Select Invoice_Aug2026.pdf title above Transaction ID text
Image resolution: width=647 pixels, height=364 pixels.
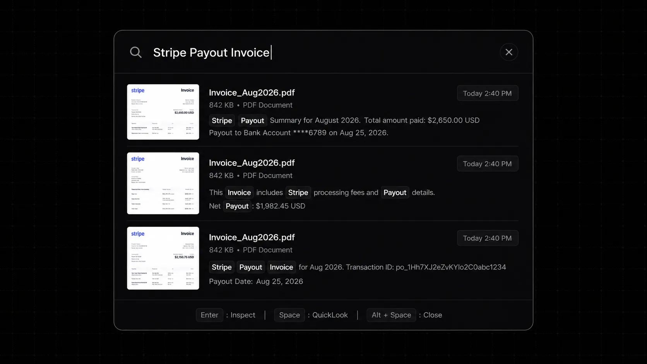coord(252,238)
